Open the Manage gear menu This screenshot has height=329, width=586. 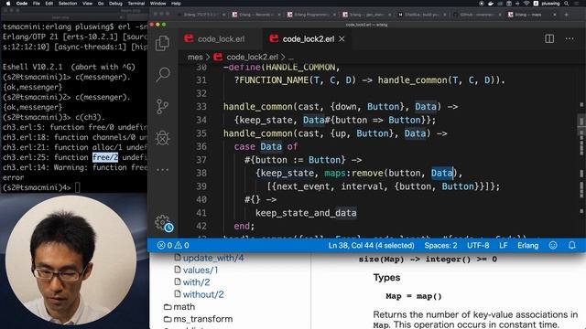tap(163, 223)
